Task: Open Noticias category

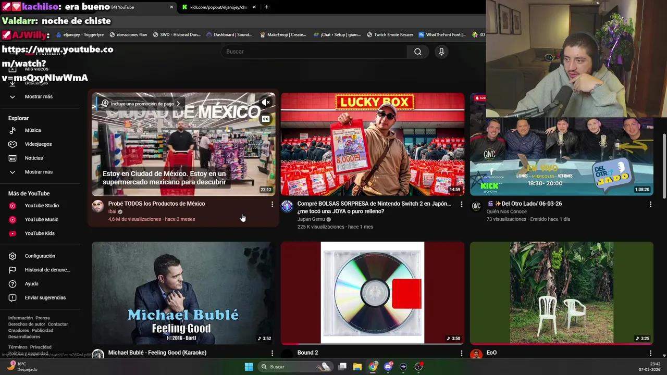Action: coord(34,158)
